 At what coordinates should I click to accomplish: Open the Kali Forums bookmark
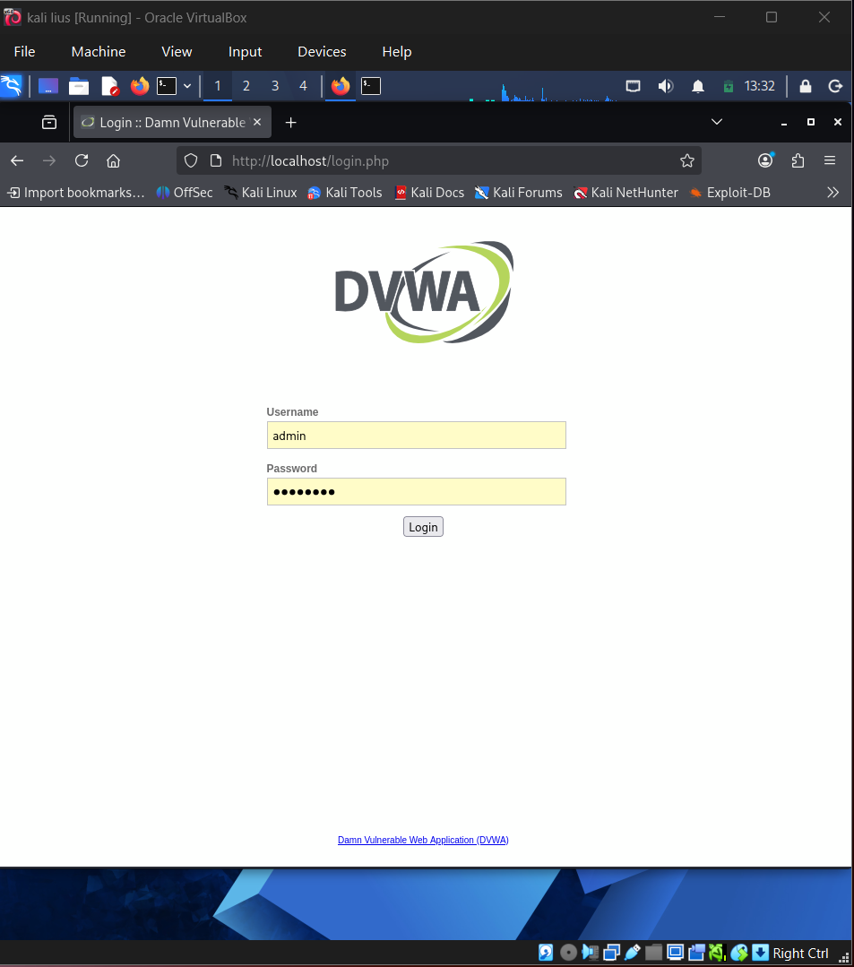pyautogui.click(x=519, y=193)
